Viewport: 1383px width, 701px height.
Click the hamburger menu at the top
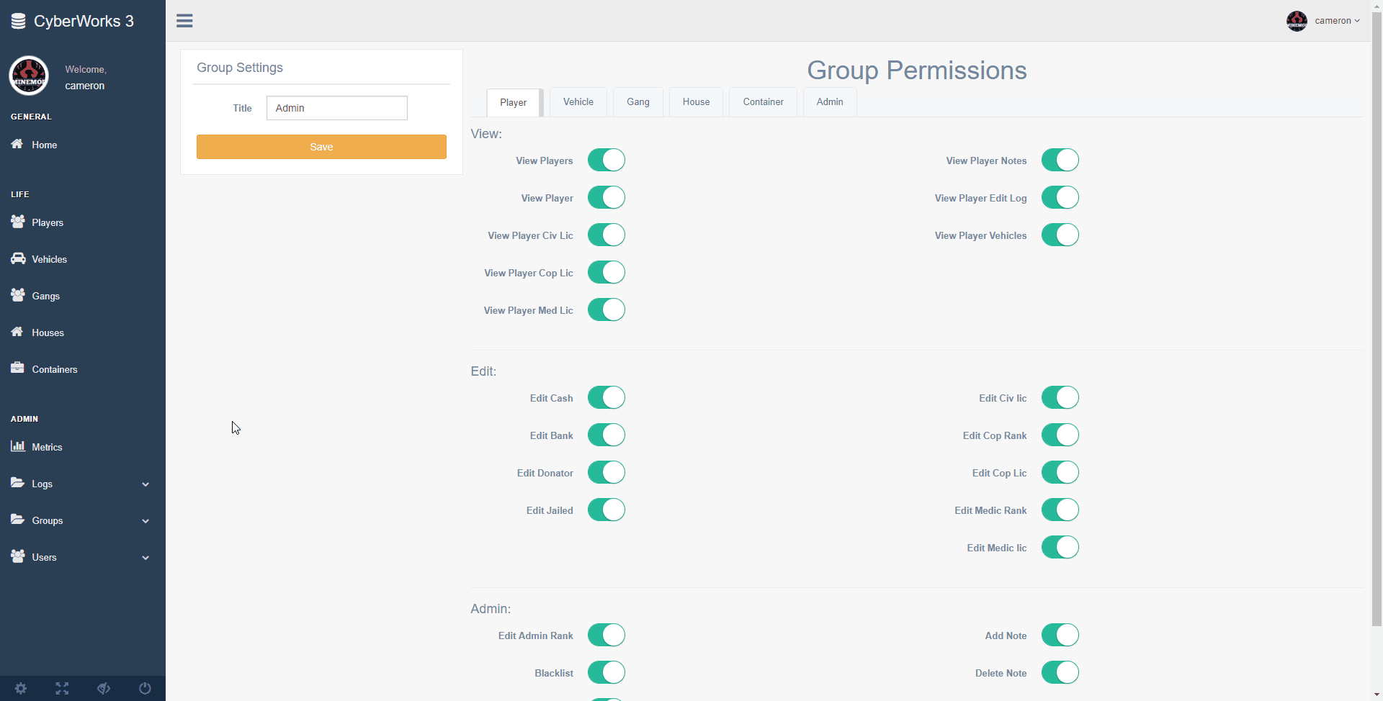pyautogui.click(x=184, y=20)
